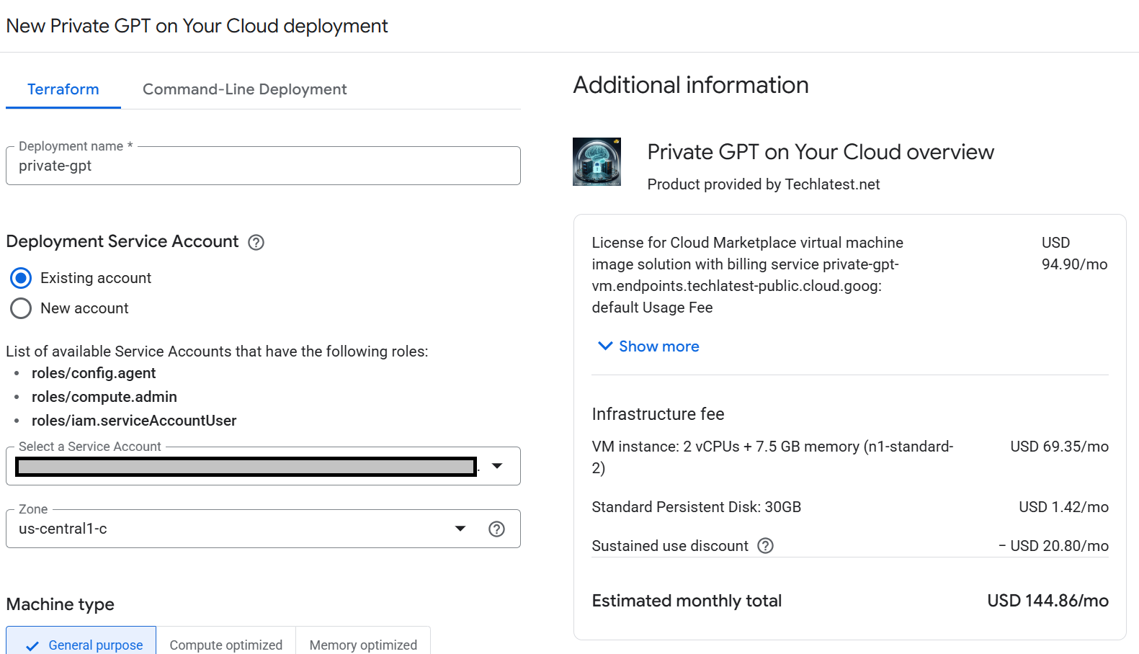Switch to Command-Line Deployment tab

[x=244, y=89]
